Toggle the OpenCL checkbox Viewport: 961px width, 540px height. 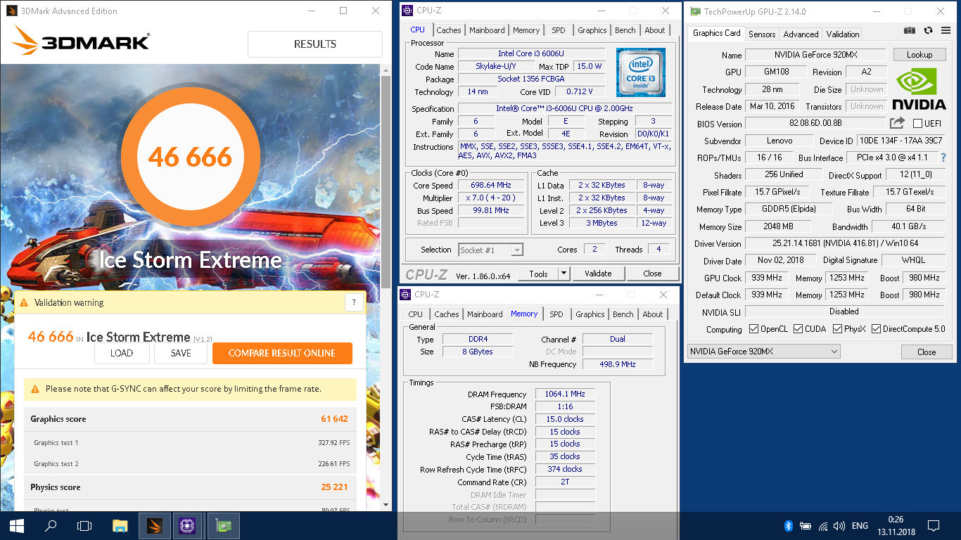(x=754, y=328)
